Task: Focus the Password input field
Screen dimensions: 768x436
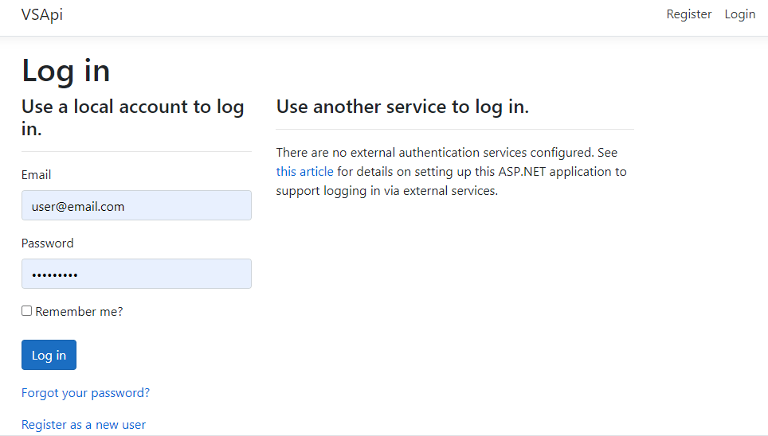Action: tap(136, 274)
